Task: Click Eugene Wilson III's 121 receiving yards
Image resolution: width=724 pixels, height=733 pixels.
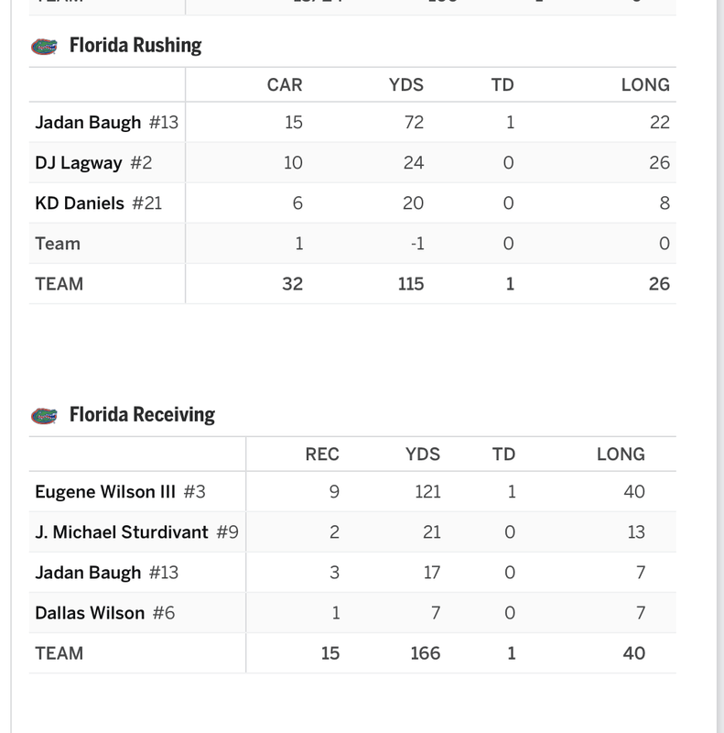Action: 427,492
